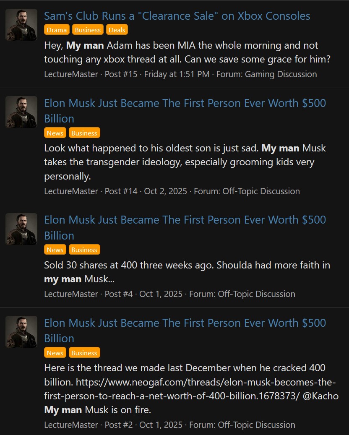The width and height of the screenshot is (349, 435).
Task: Open the Elon Musk thread title above Post #4
Action: 185,220
